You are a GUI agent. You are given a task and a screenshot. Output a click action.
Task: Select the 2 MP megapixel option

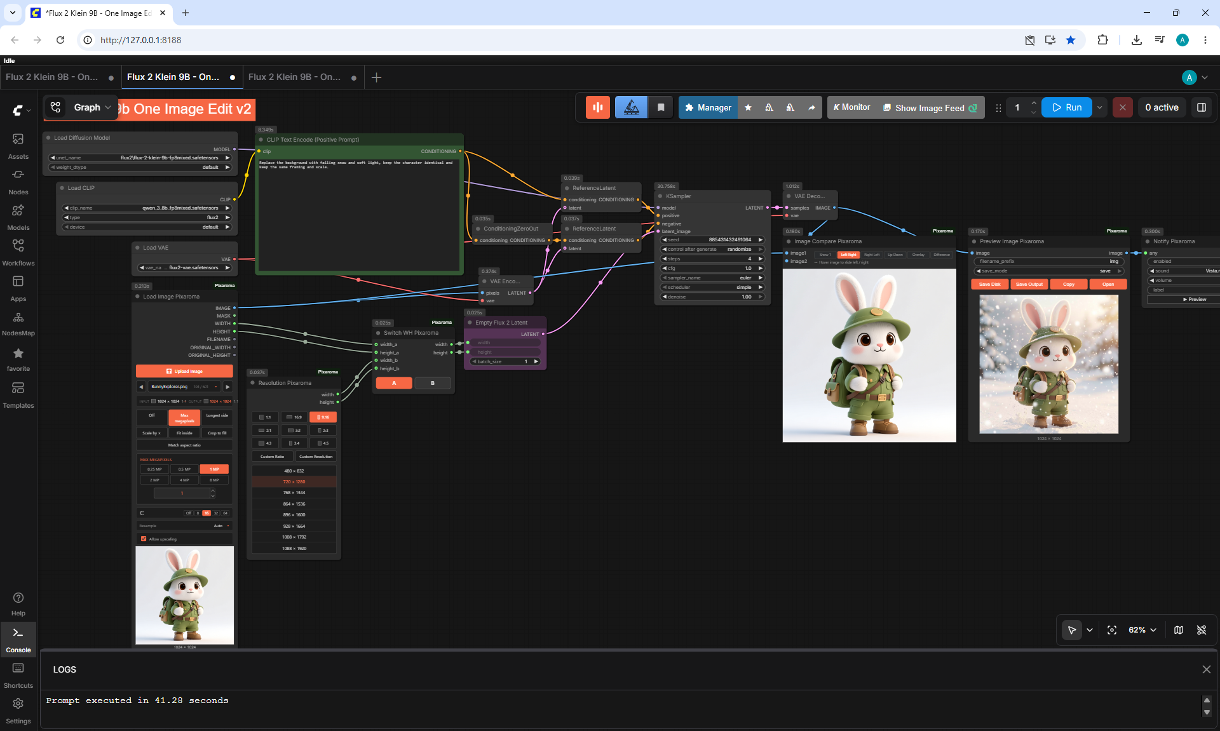(x=154, y=480)
